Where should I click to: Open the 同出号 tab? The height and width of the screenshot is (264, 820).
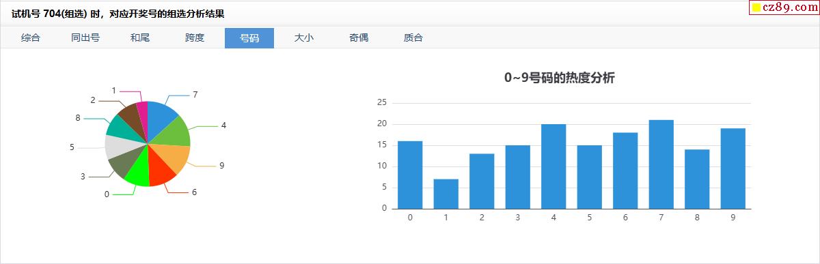click(x=85, y=38)
